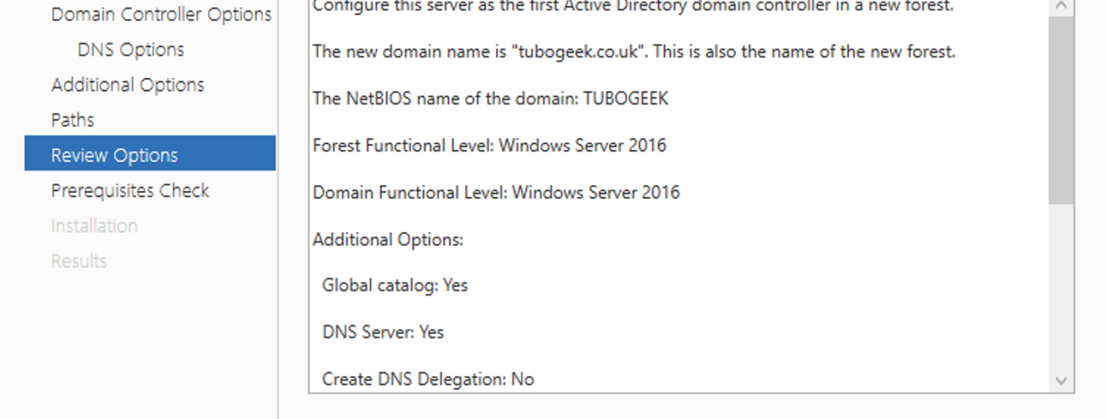The image size is (1106, 419).
Task: Click the 'Global catalog: Yes' line
Action: (395, 286)
